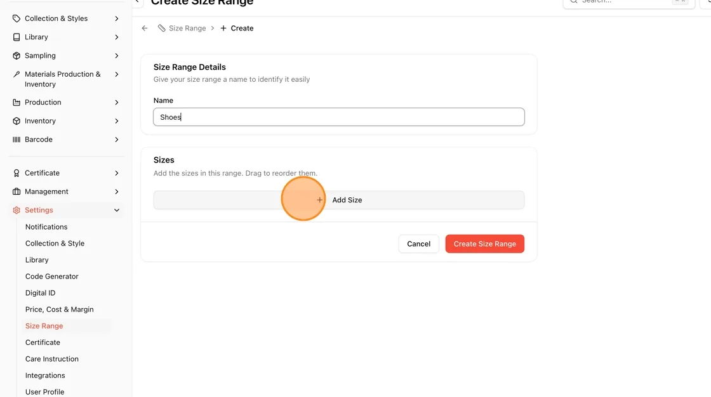Open the Code Generator settings item
This screenshot has height=397, width=711.
(51, 277)
